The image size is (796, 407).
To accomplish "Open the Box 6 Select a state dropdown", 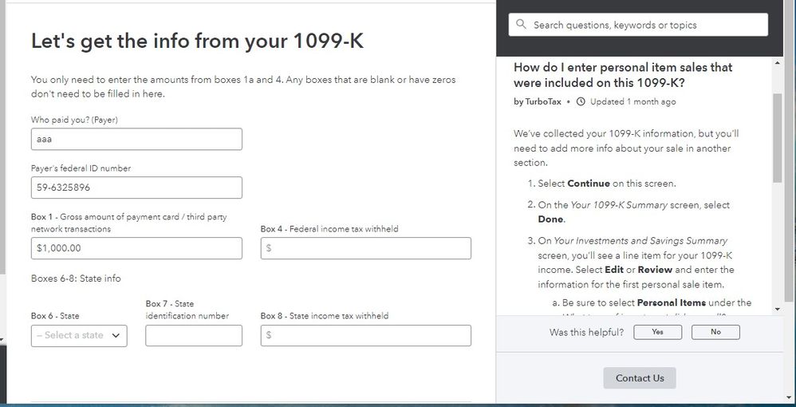I will [x=79, y=335].
